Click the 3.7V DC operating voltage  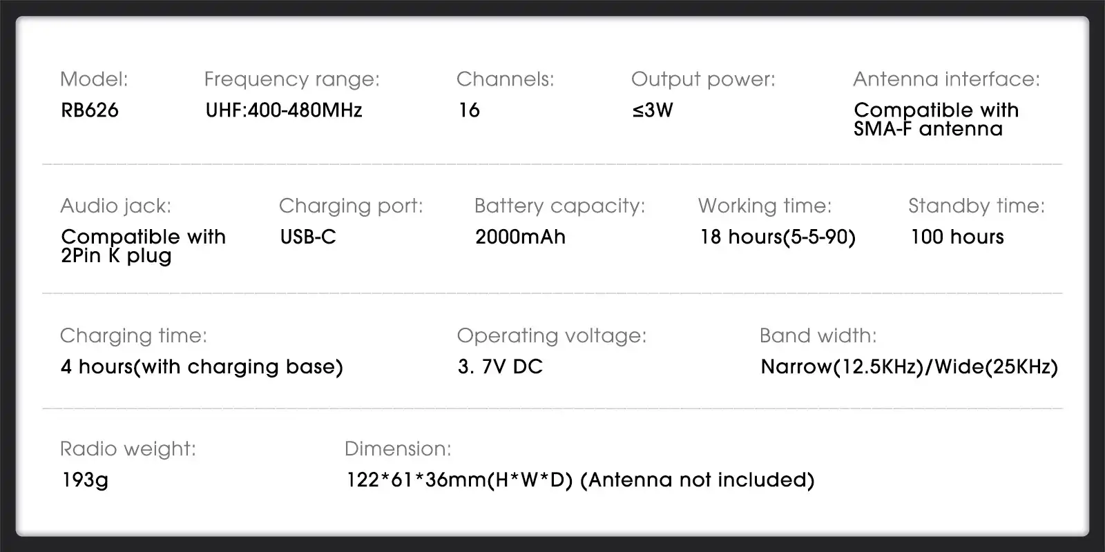pyautogui.click(x=500, y=366)
